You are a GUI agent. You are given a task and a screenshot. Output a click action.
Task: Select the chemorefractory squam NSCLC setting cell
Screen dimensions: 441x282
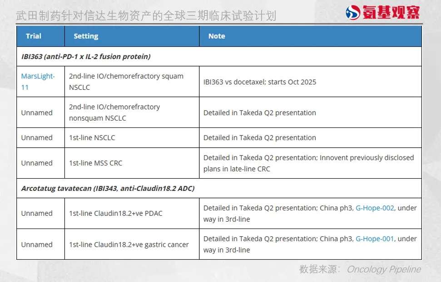click(x=126, y=82)
